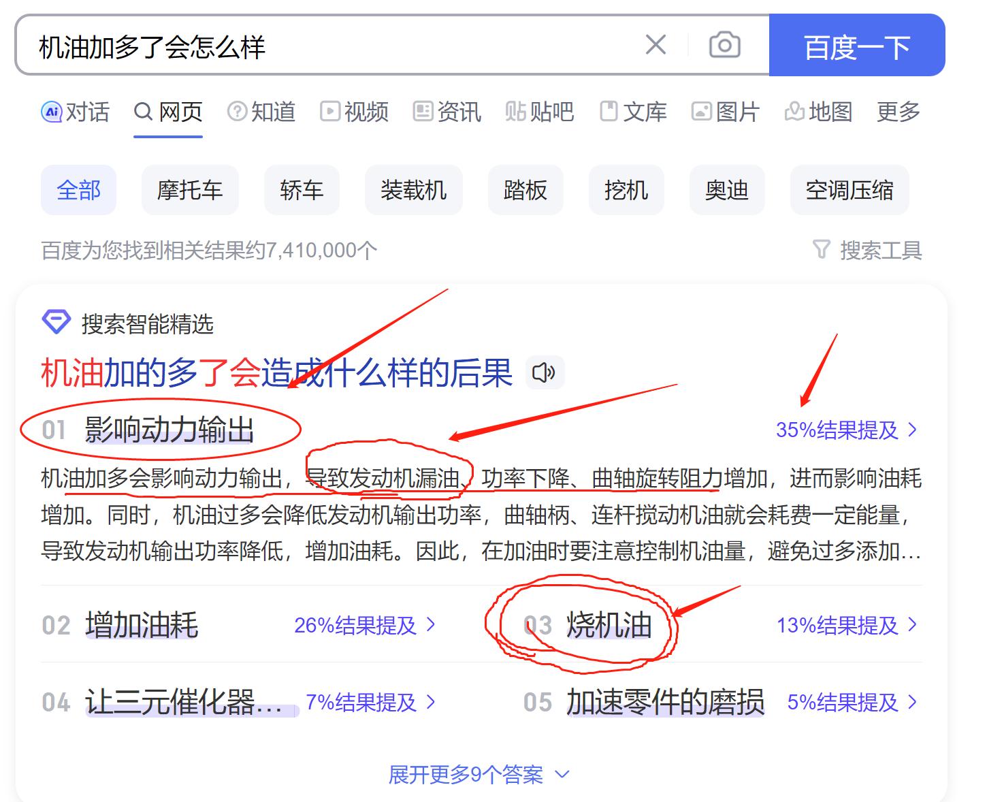987x802 pixels.
Task: Select the 奥迪 filter chip
Action: (x=726, y=191)
